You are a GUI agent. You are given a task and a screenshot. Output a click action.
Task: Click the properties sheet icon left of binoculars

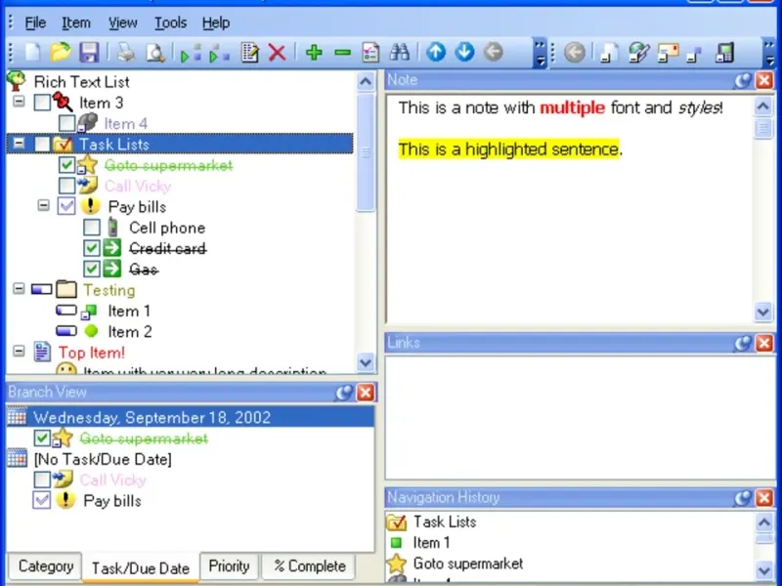point(370,53)
